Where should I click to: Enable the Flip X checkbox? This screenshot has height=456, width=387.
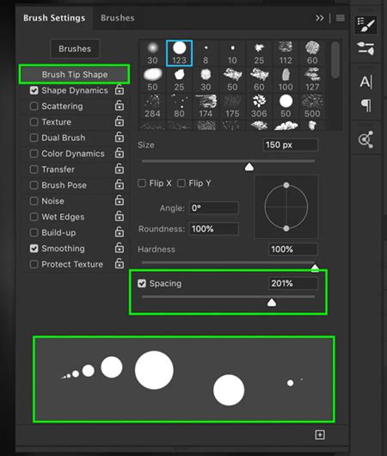coord(142,183)
